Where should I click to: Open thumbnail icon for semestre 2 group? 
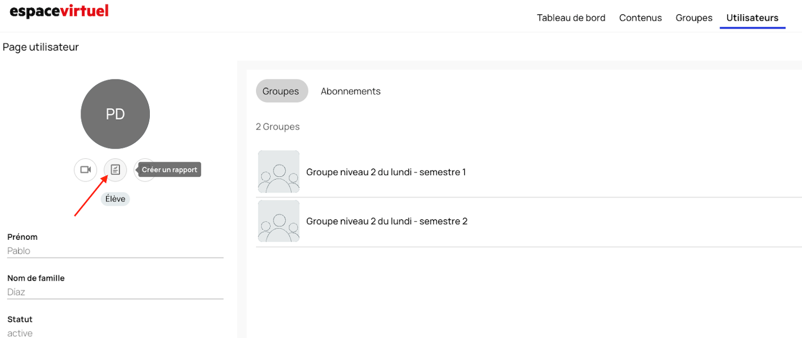point(279,221)
